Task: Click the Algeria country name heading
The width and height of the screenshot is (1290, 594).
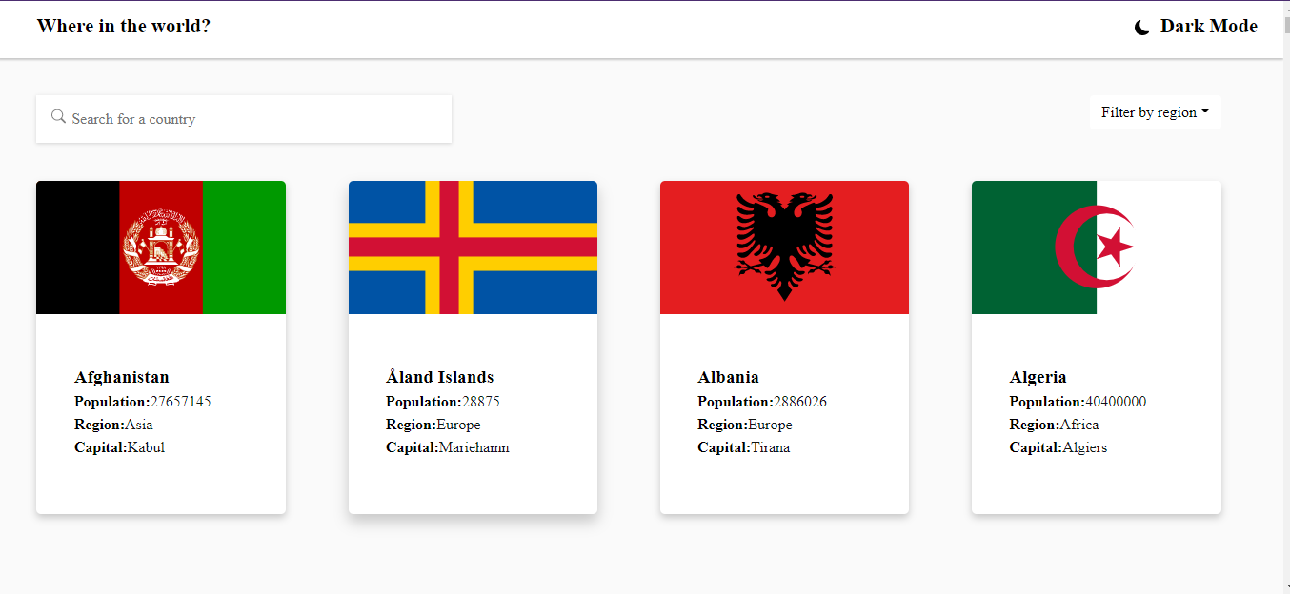Action: pos(1038,376)
